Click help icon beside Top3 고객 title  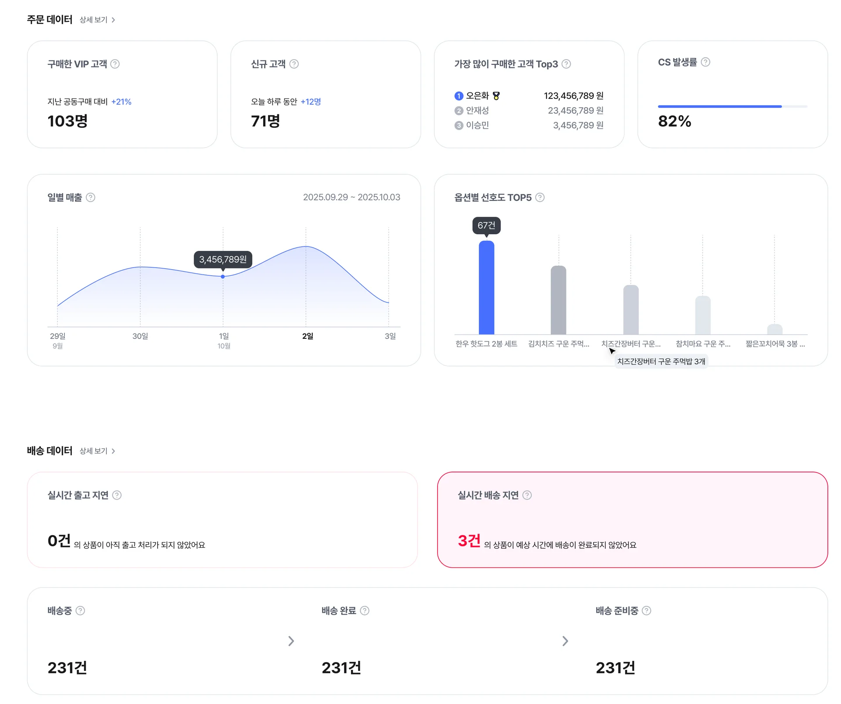tap(566, 64)
